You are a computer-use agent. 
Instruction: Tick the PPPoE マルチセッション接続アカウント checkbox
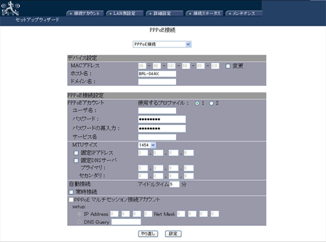click(x=71, y=200)
